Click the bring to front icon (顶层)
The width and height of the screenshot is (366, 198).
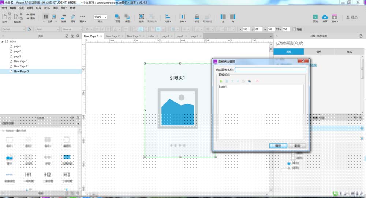tap(117, 16)
